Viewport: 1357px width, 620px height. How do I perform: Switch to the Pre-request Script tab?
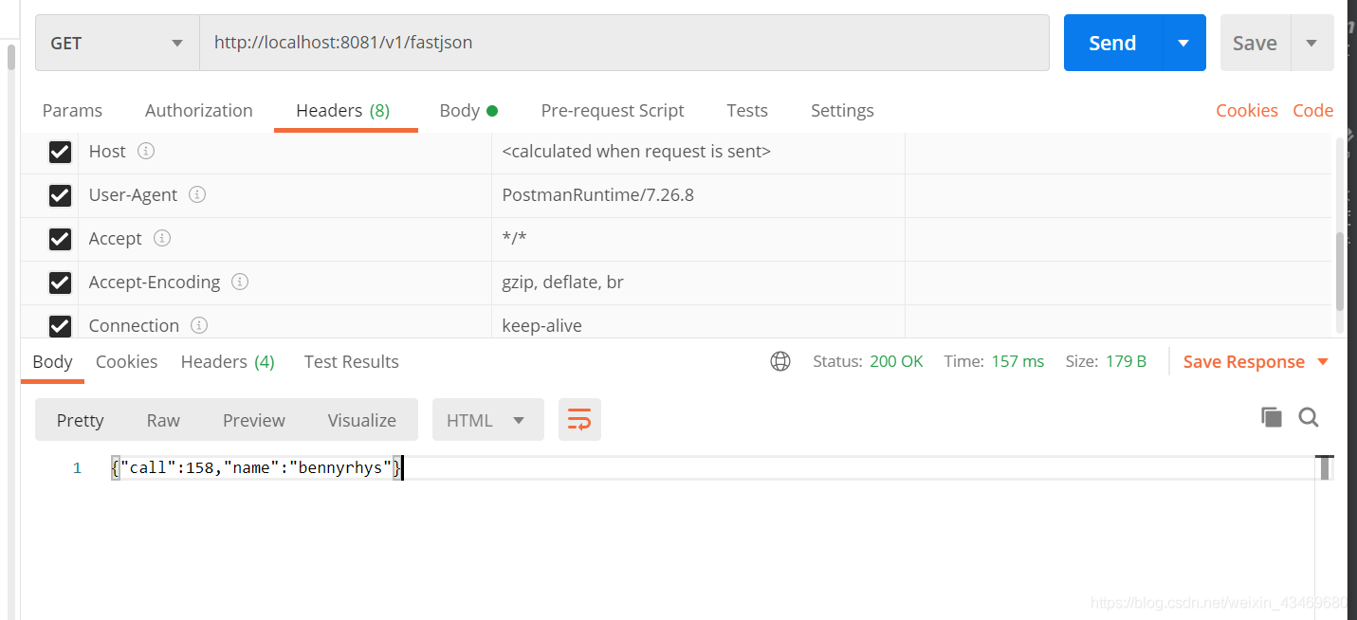[613, 110]
